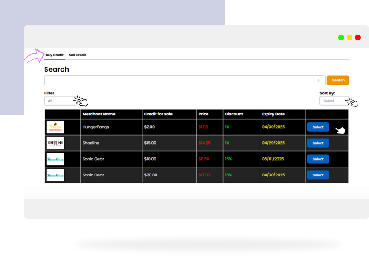Select the Shoeline $15.00 credit
This screenshot has width=369, height=256.
coord(318,143)
